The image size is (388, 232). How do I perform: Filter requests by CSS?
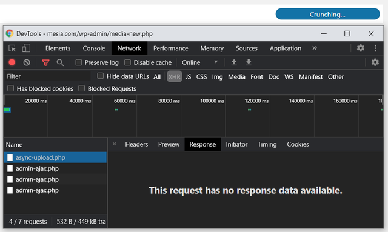[202, 77]
